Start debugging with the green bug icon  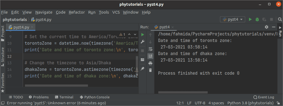point(257,19)
